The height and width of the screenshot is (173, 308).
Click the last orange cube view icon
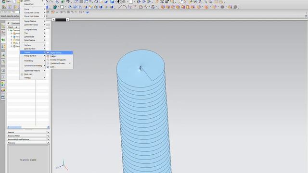pos(230,7)
